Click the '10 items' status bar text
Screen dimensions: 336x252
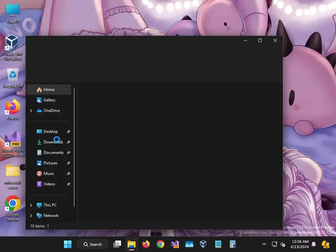[x=37, y=226]
